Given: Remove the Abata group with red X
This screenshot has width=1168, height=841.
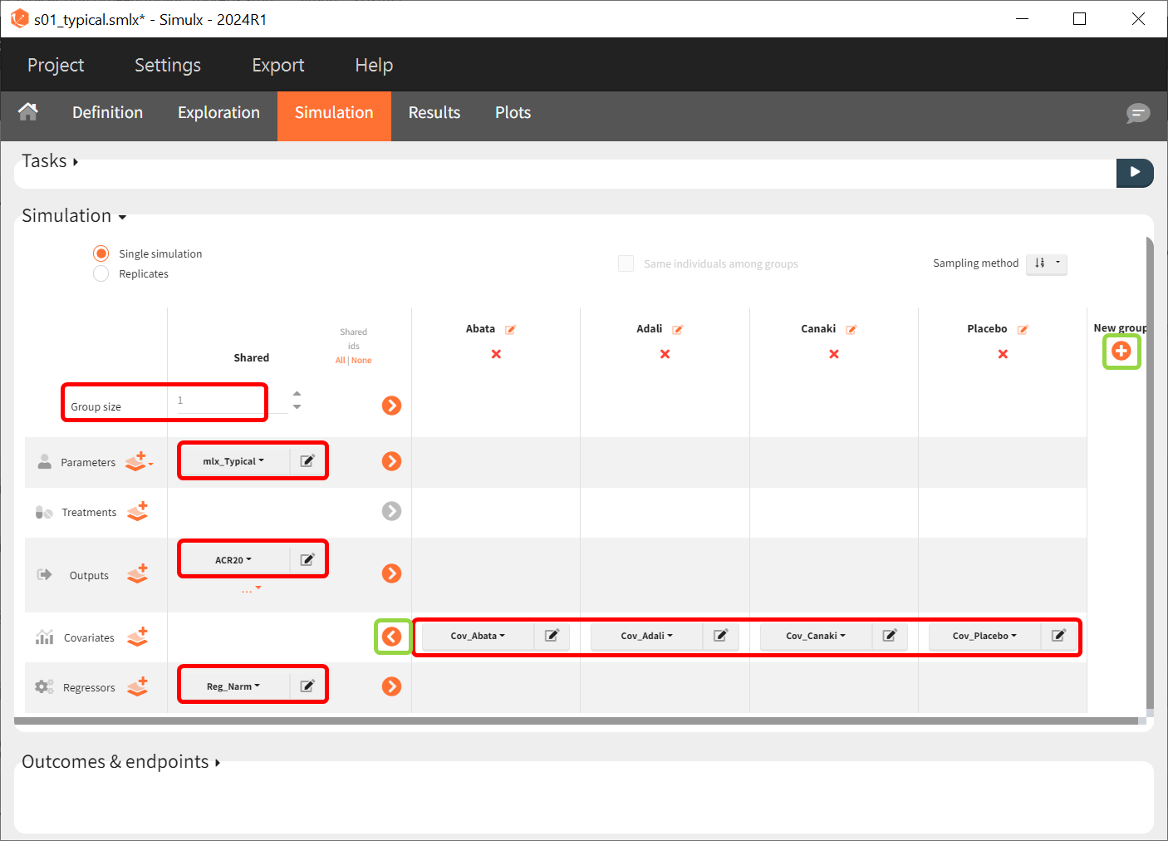Looking at the screenshot, I should 496,354.
